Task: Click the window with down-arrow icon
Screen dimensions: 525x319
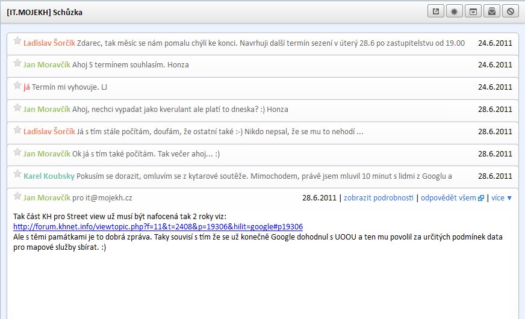Action: 473,11
